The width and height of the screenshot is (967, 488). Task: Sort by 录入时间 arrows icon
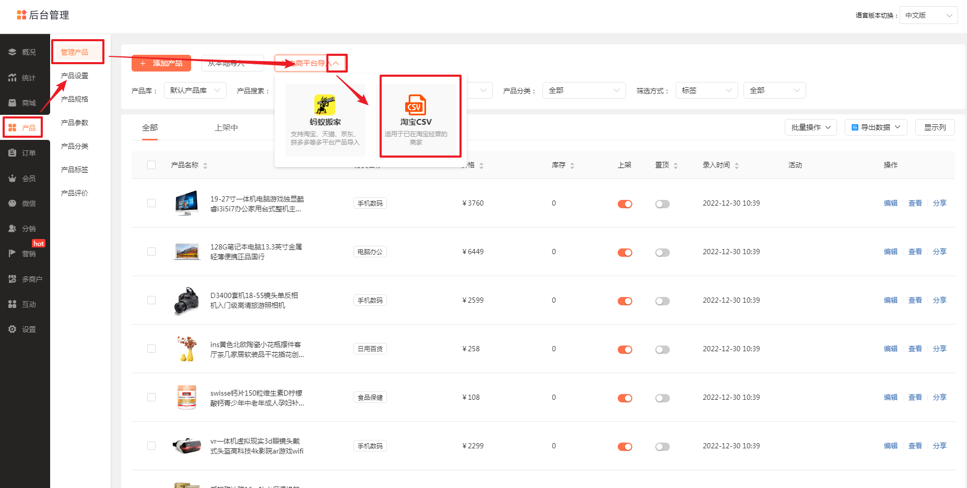(737, 165)
